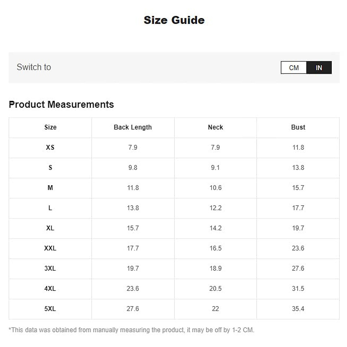Click the Back Length column header
The width and height of the screenshot is (347, 347).
click(x=133, y=127)
